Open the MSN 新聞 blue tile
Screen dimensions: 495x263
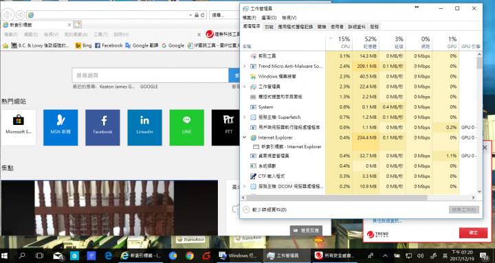point(60,128)
